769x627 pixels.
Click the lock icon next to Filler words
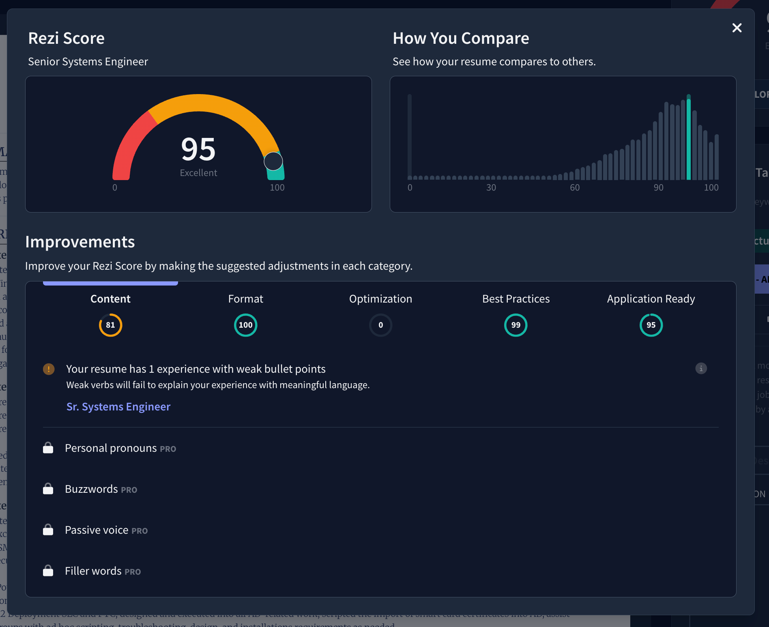tap(48, 571)
